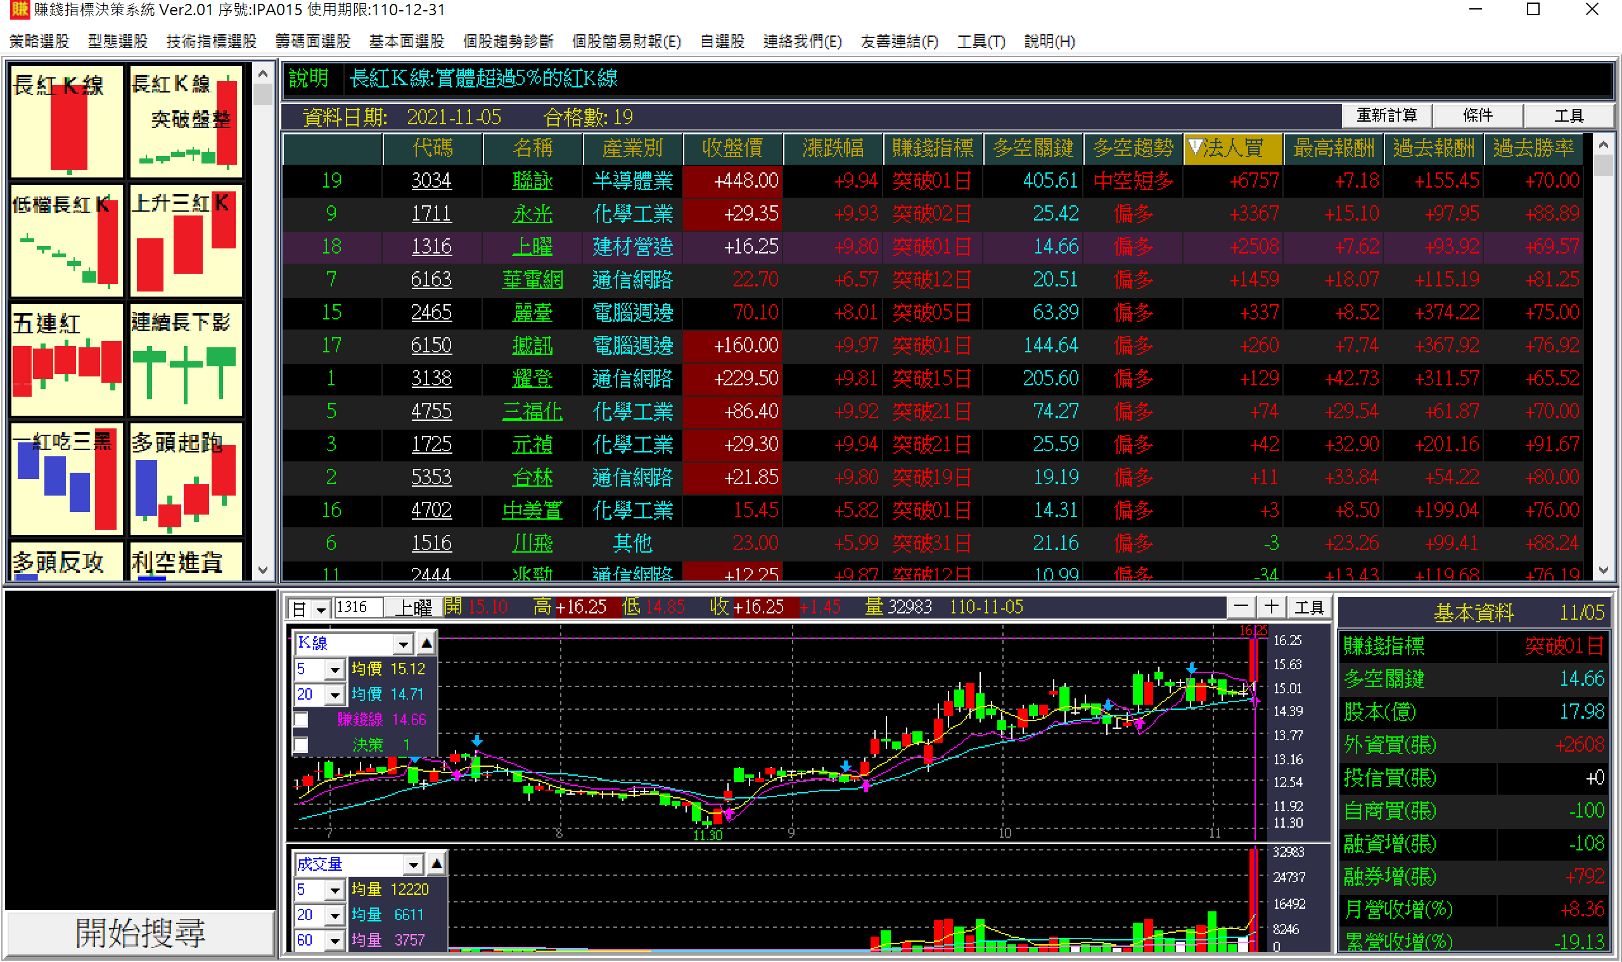Expand the 成交量 indicator dropdown
This screenshot has width=1622, height=962.
pyautogui.click(x=413, y=865)
